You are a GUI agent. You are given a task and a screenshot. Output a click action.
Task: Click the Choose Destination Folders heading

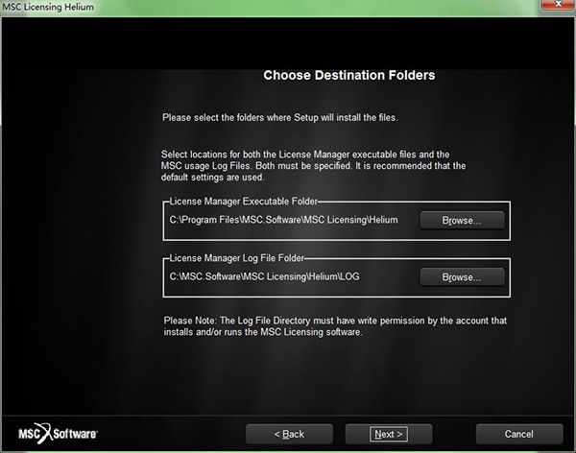coord(349,75)
